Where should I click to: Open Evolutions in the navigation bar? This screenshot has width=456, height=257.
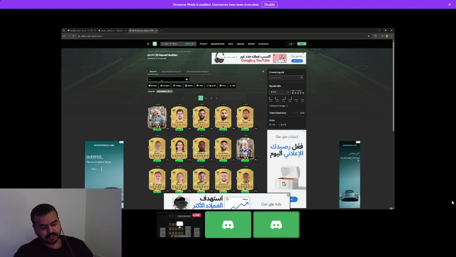click(263, 44)
